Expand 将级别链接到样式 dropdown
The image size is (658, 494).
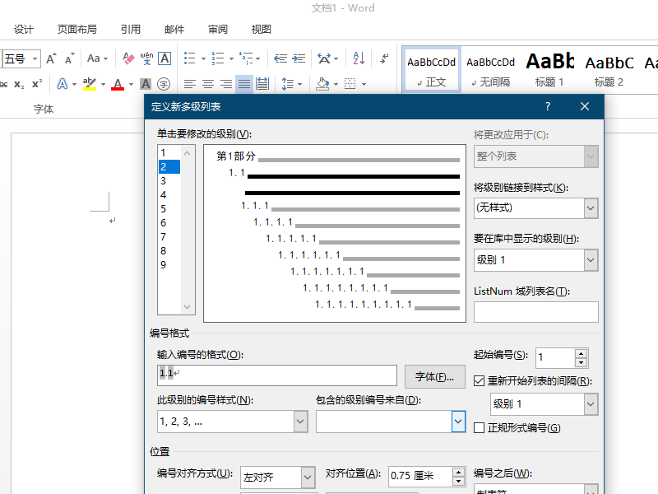click(591, 208)
